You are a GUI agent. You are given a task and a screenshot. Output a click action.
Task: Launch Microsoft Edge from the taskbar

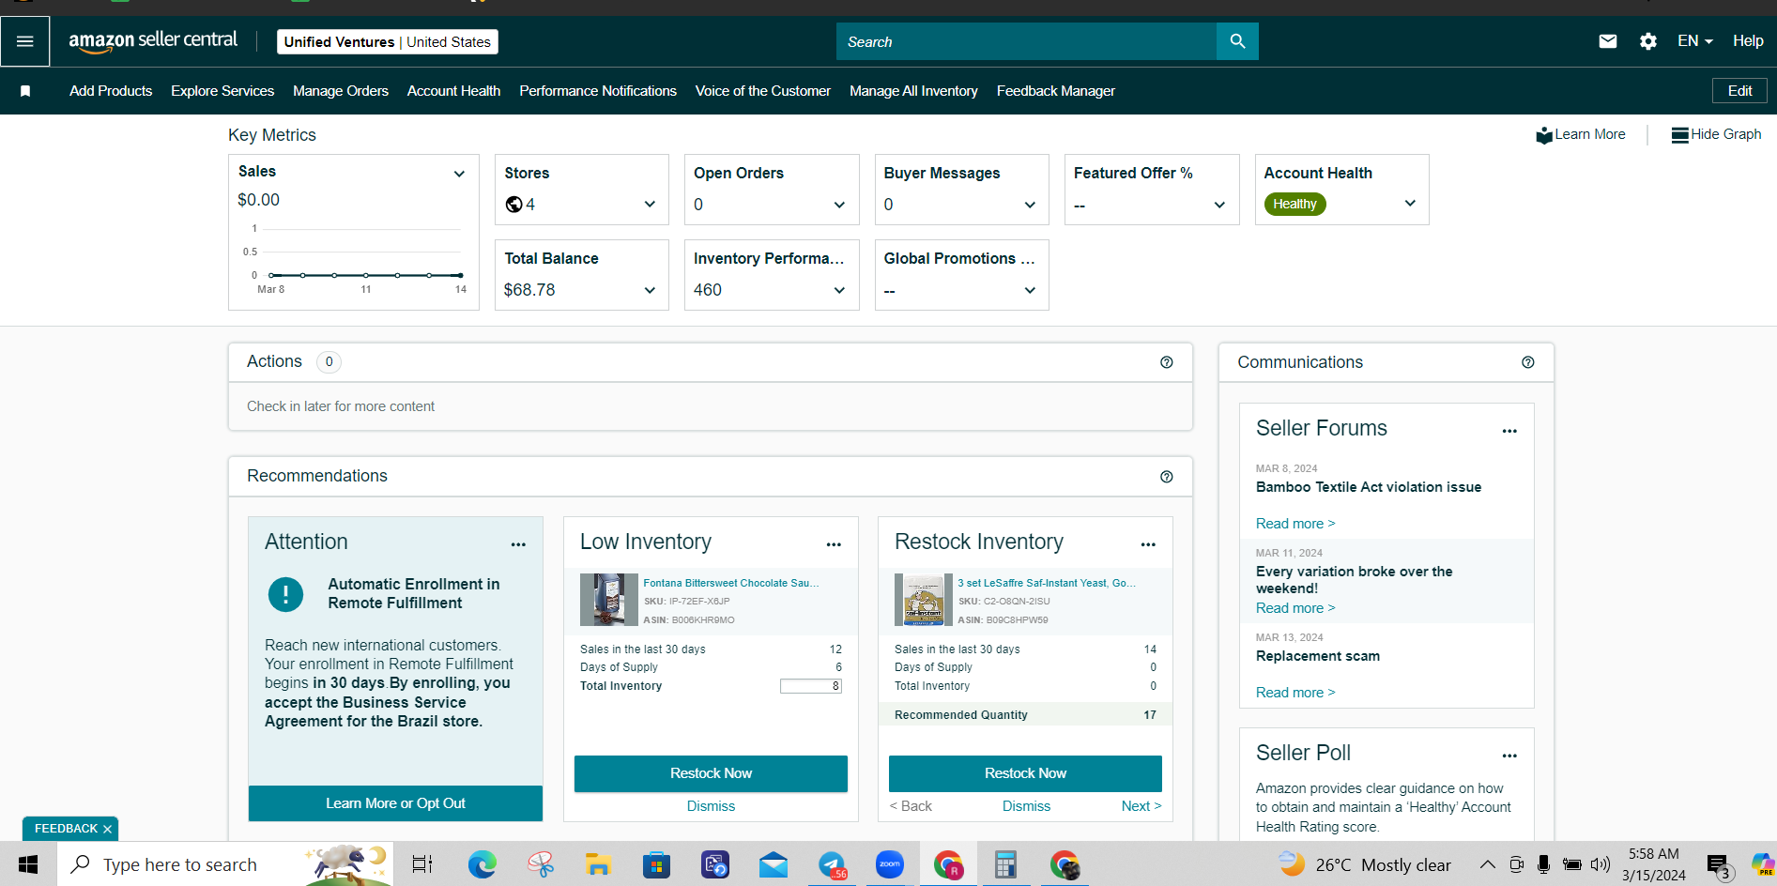tap(483, 864)
